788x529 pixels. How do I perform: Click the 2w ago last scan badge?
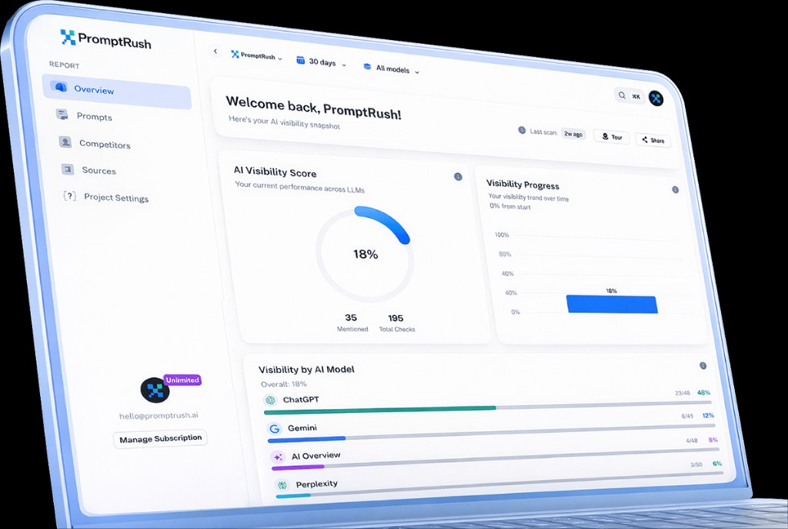573,134
